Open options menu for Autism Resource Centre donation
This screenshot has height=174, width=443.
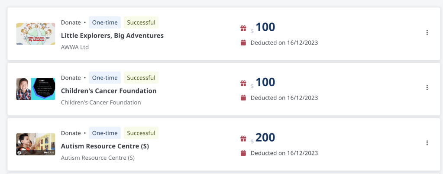pyautogui.click(x=427, y=143)
